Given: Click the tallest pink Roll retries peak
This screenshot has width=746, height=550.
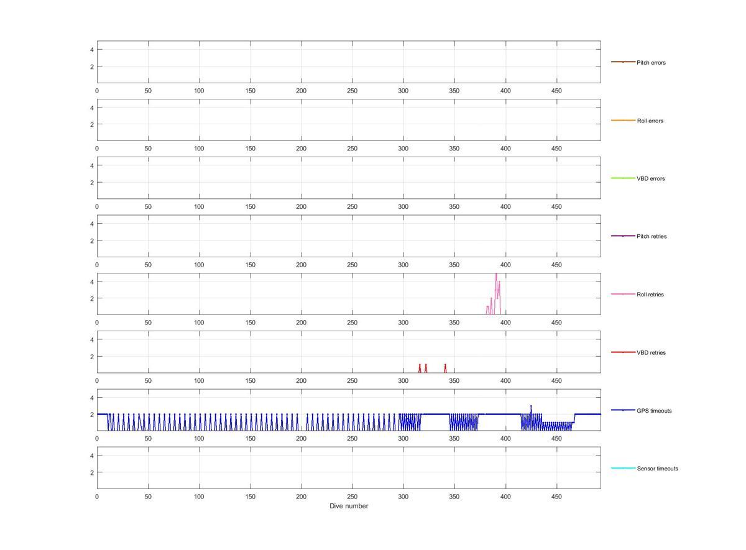Looking at the screenshot, I should tap(496, 275).
